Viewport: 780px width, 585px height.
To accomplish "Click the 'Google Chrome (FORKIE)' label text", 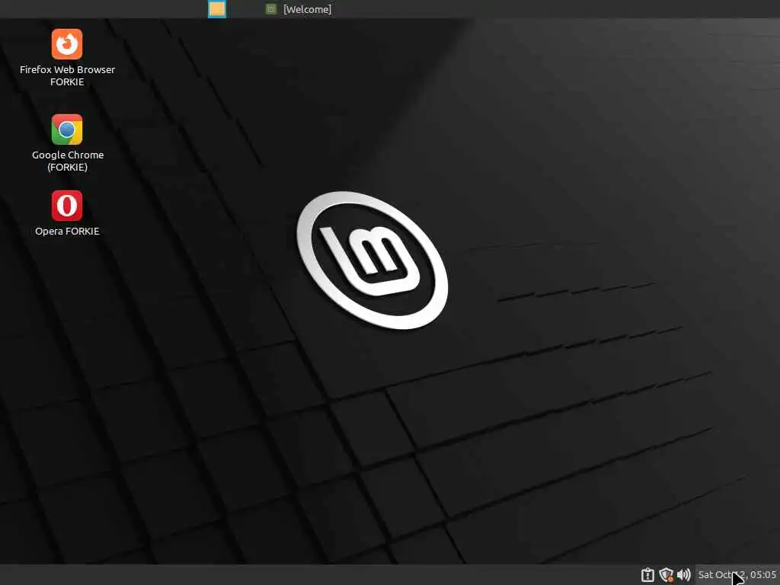I will [68, 161].
